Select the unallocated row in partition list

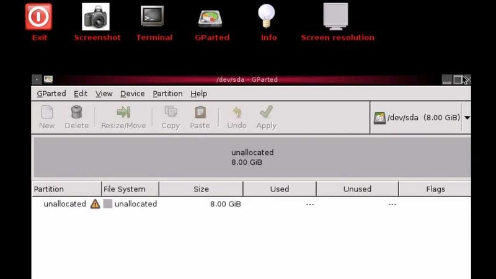(252, 204)
